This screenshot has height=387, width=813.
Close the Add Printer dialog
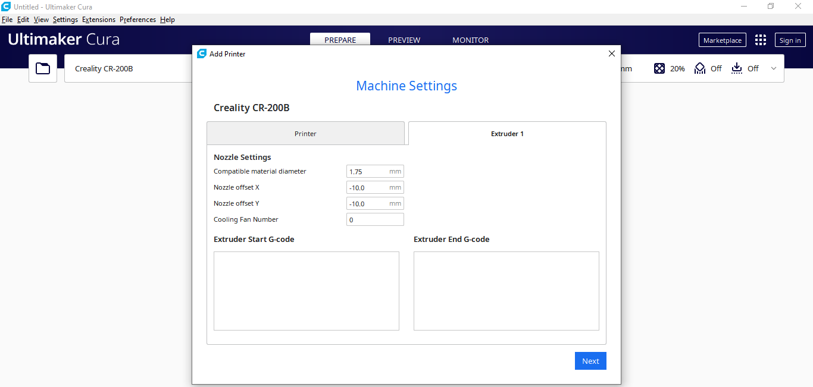pos(611,54)
